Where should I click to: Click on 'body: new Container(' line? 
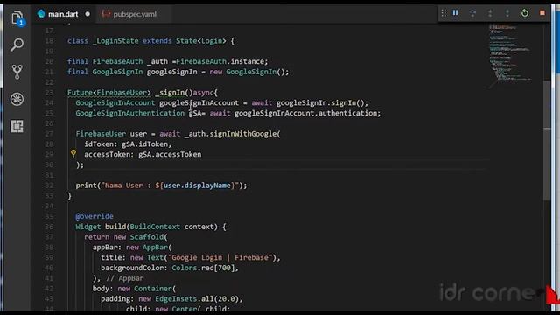(134, 289)
